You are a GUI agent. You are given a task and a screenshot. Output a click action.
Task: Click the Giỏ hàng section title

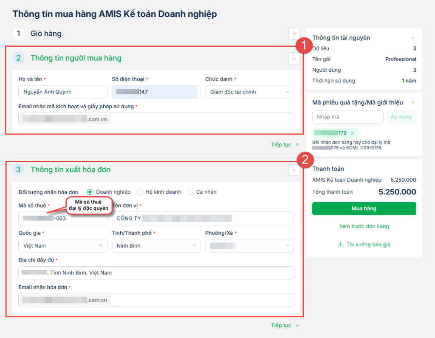tap(46, 34)
